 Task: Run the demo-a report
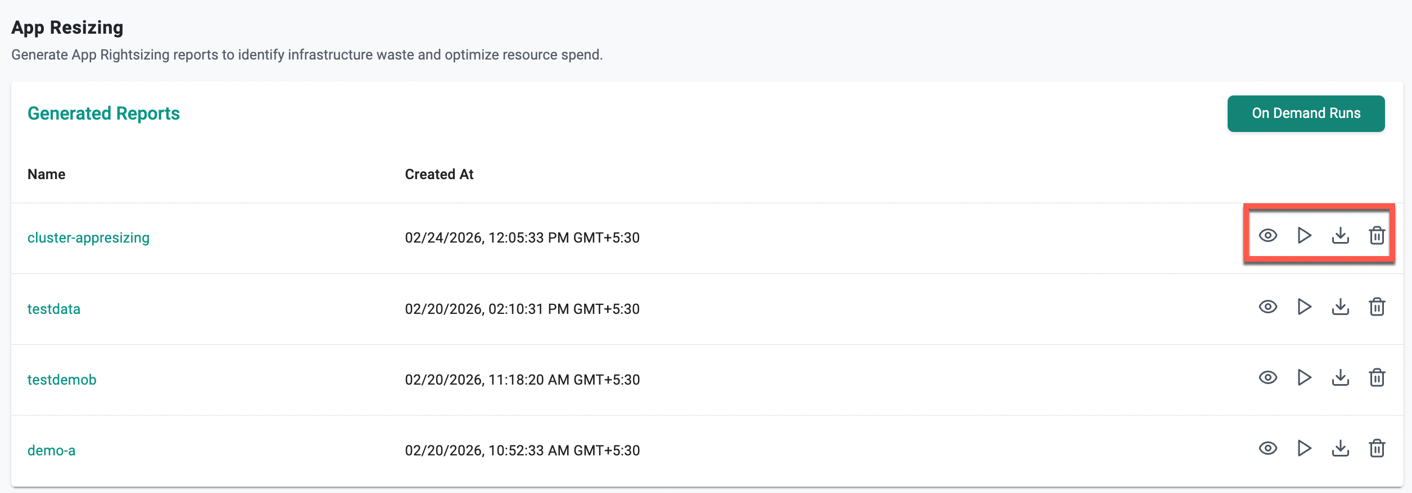[x=1304, y=448]
